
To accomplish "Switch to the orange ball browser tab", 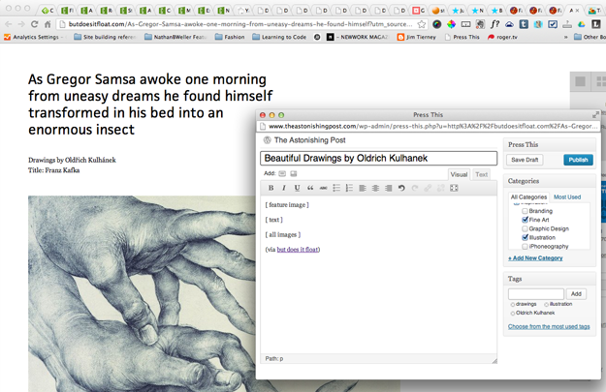I will click(437, 11).
